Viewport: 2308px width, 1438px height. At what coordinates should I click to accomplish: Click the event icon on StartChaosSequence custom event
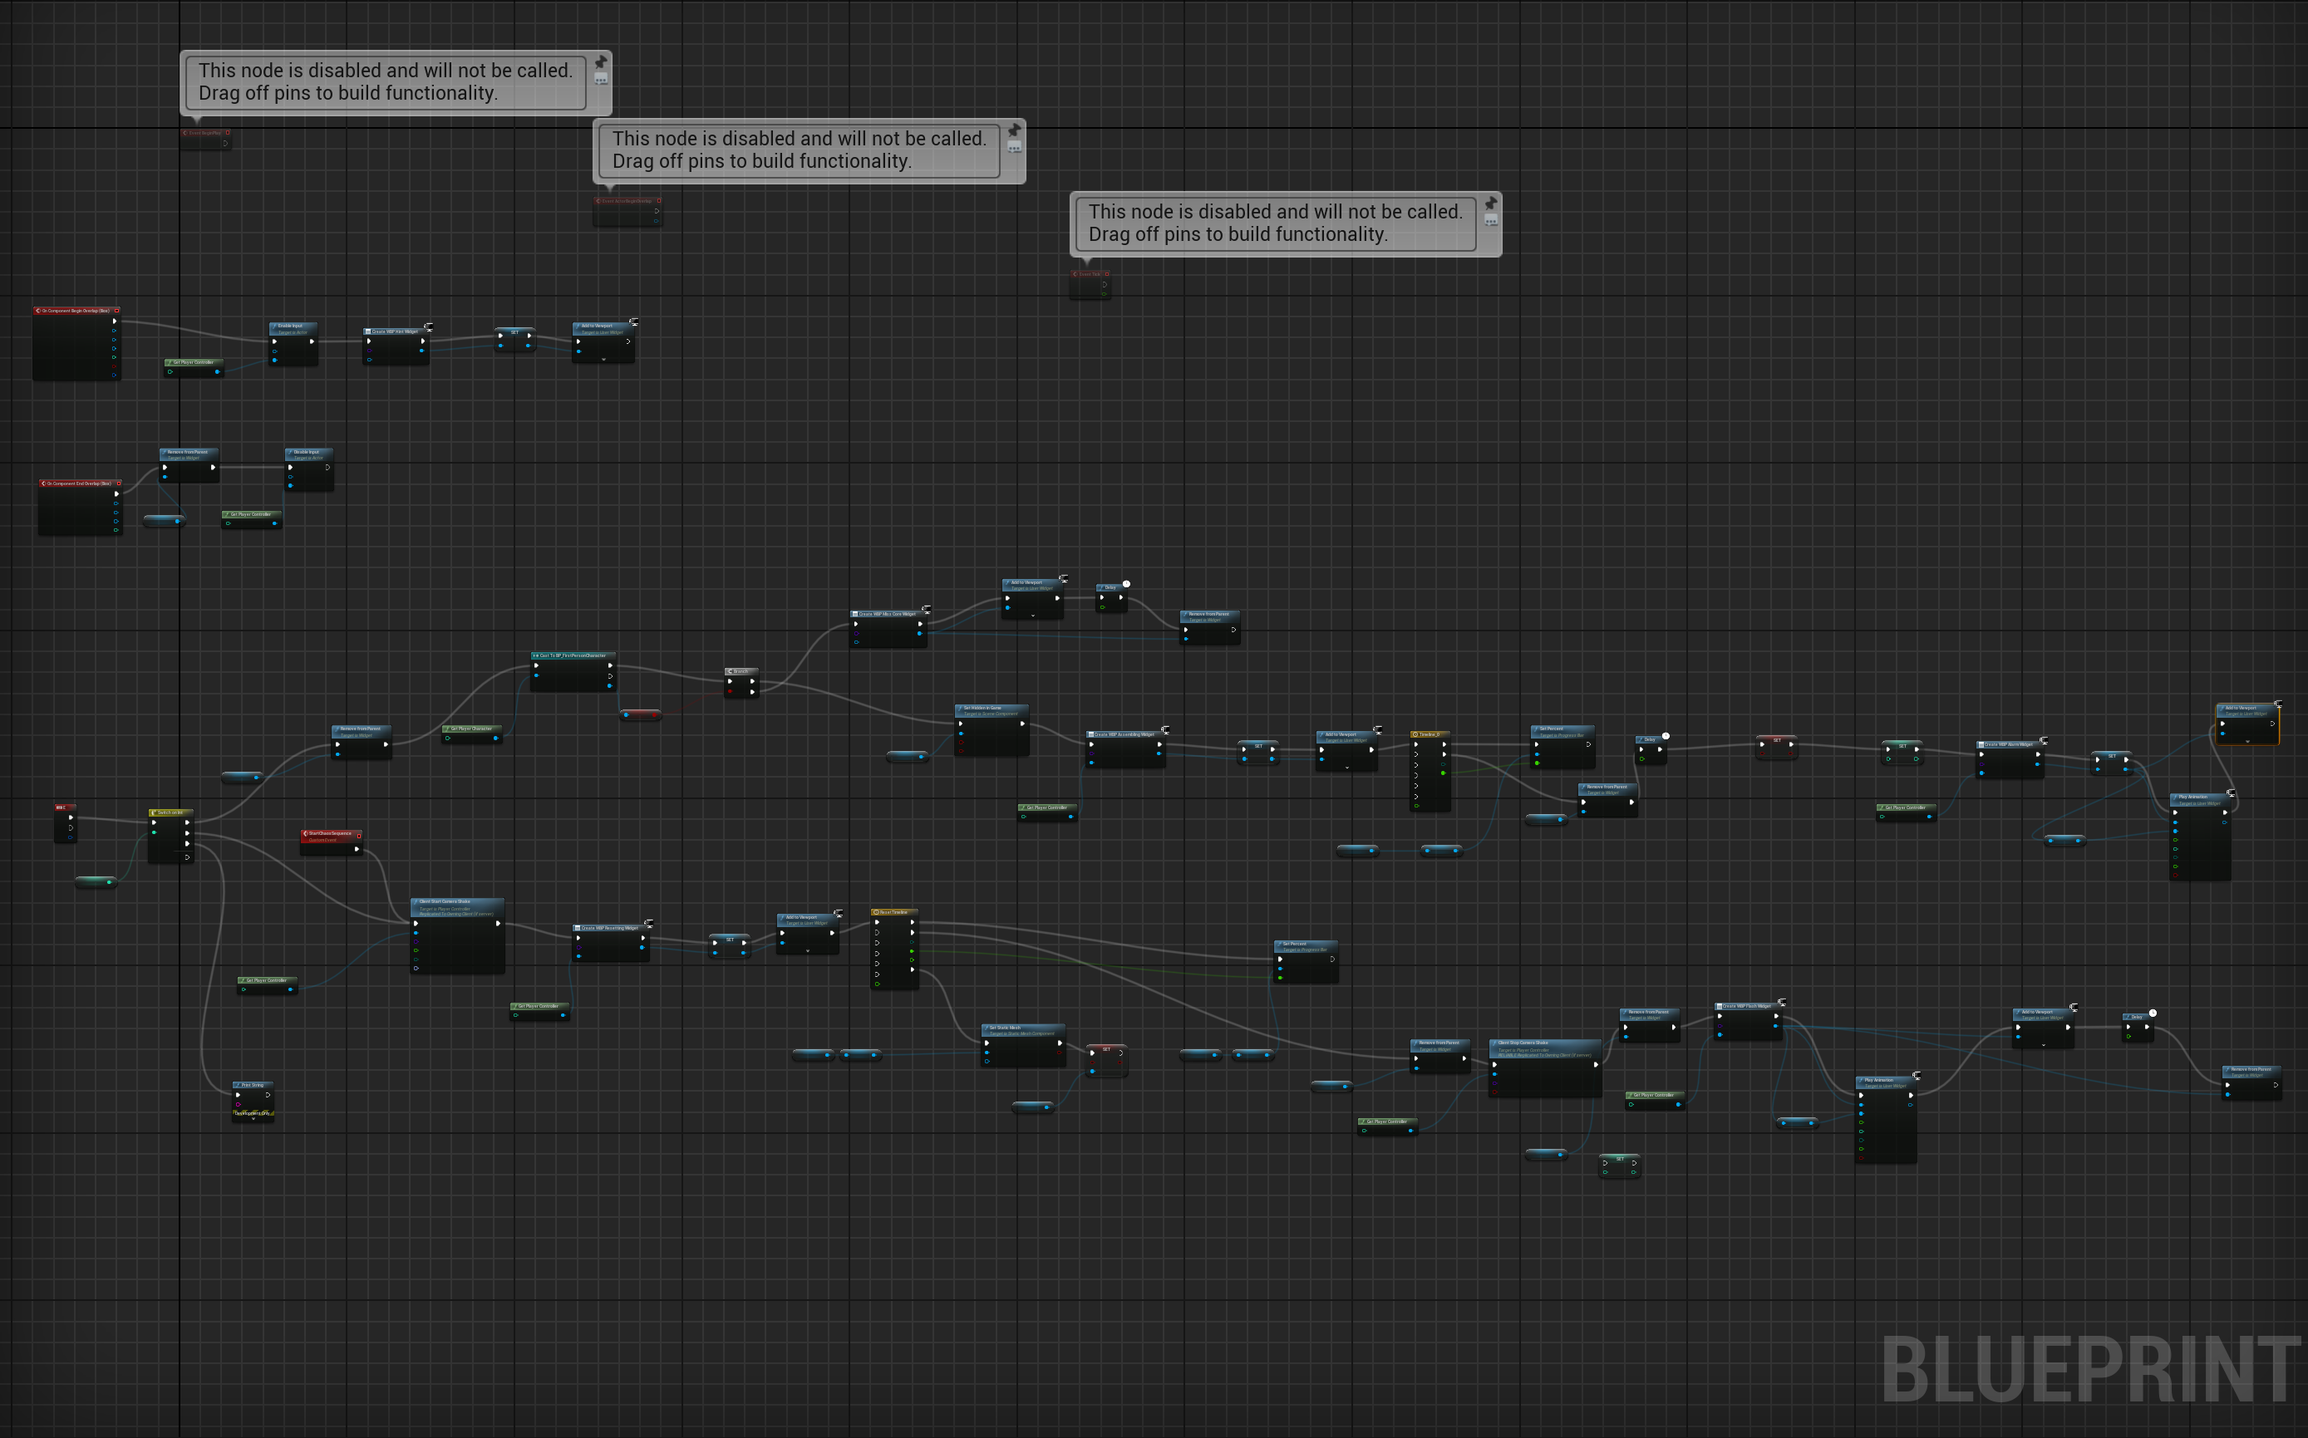click(307, 834)
